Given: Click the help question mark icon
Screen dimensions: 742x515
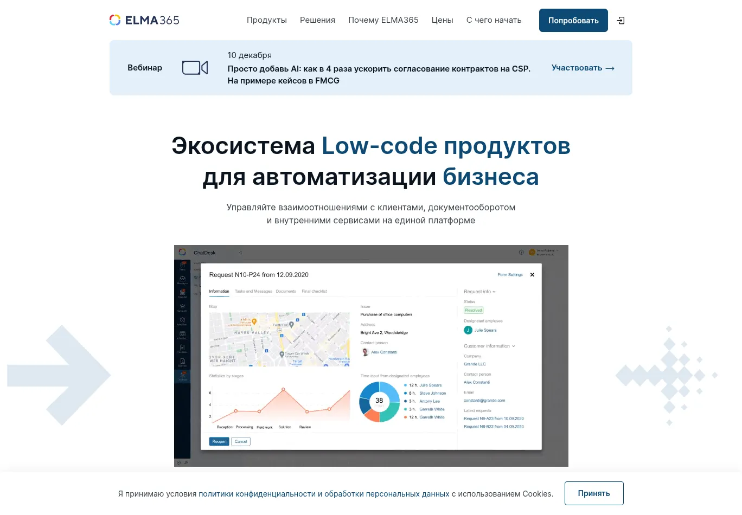Looking at the screenshot, I should (x=521, y=252).
